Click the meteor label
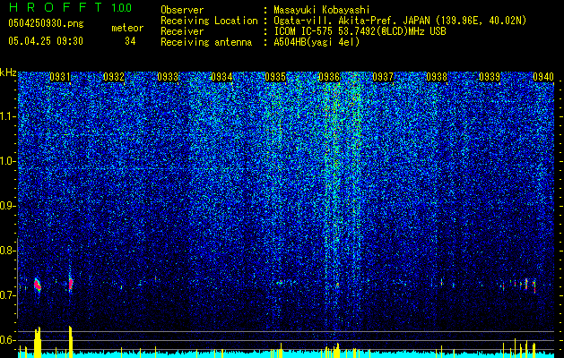The image size is (564, 358). tap(127, 28)
